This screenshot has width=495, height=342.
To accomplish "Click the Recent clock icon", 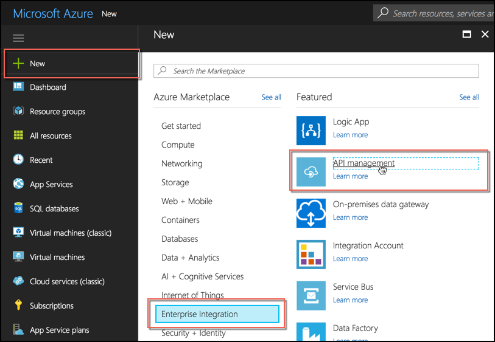I will pyautogui.click(x=18, y=159).
